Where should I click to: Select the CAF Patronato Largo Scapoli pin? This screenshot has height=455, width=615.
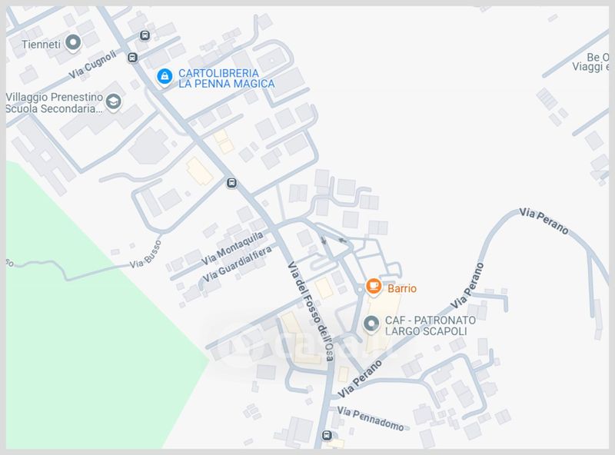tap(371, 324)
